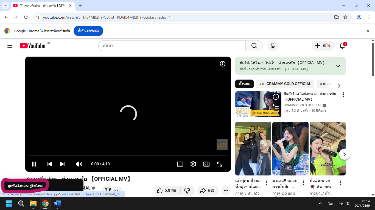Select the 'ทั้งหมด' filter chip
The height and width of the screenshot is (210, 375).
[244, 84]
